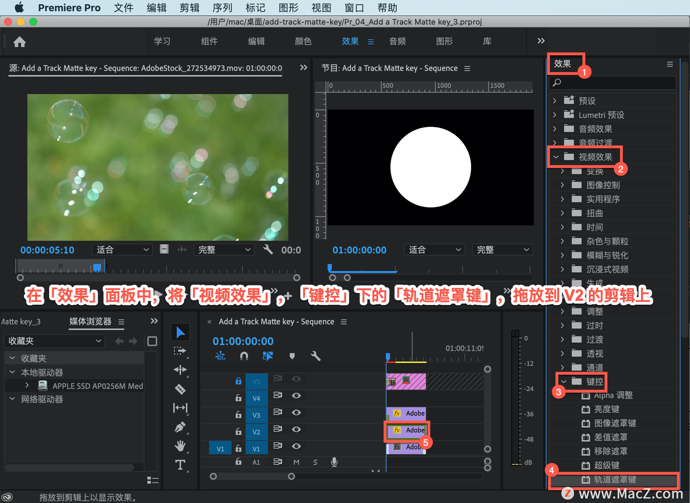The width and height of the screenshot is (690, 503).
Task: Click the media browser navigate back arrow
Action: pyautogui.click(x=119, y=341)
